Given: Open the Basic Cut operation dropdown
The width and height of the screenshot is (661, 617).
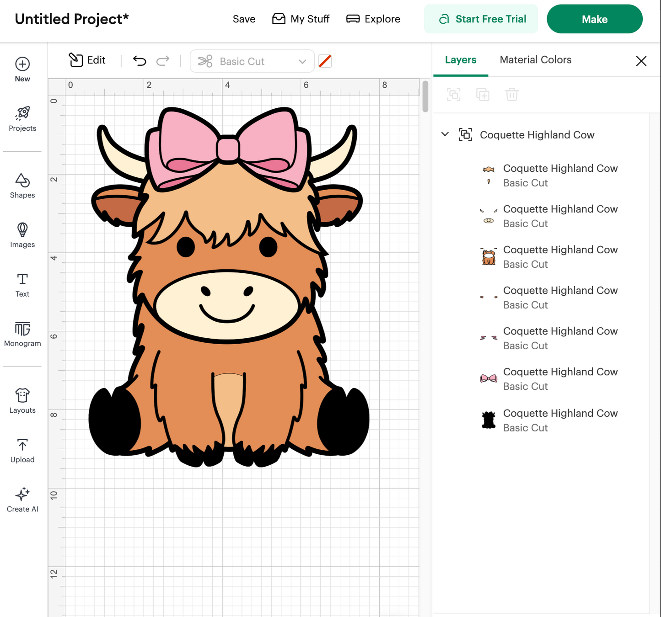Looking at the screenshot, I should point(252,61).
